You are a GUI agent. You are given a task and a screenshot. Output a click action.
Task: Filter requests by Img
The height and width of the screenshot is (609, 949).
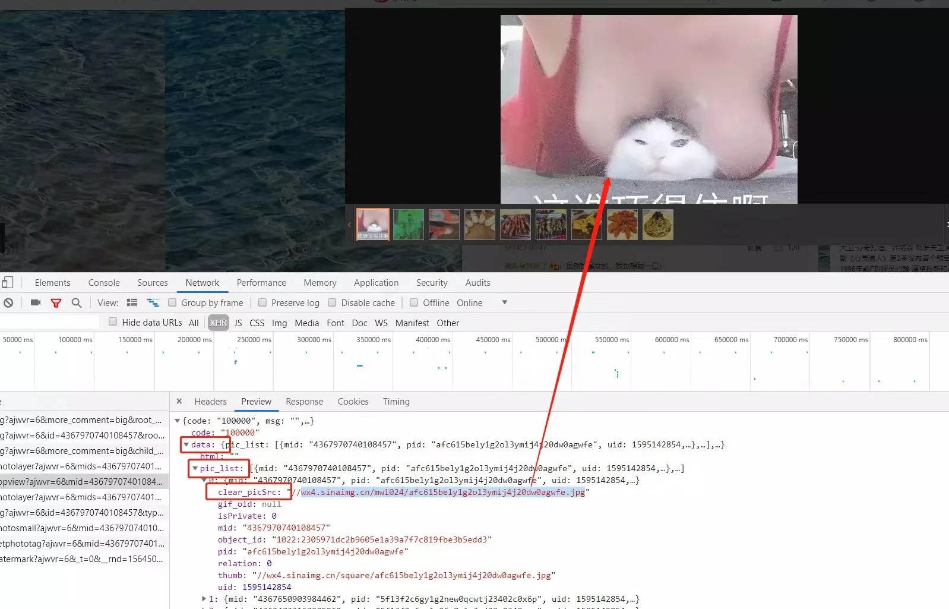(x=280, y=323)
